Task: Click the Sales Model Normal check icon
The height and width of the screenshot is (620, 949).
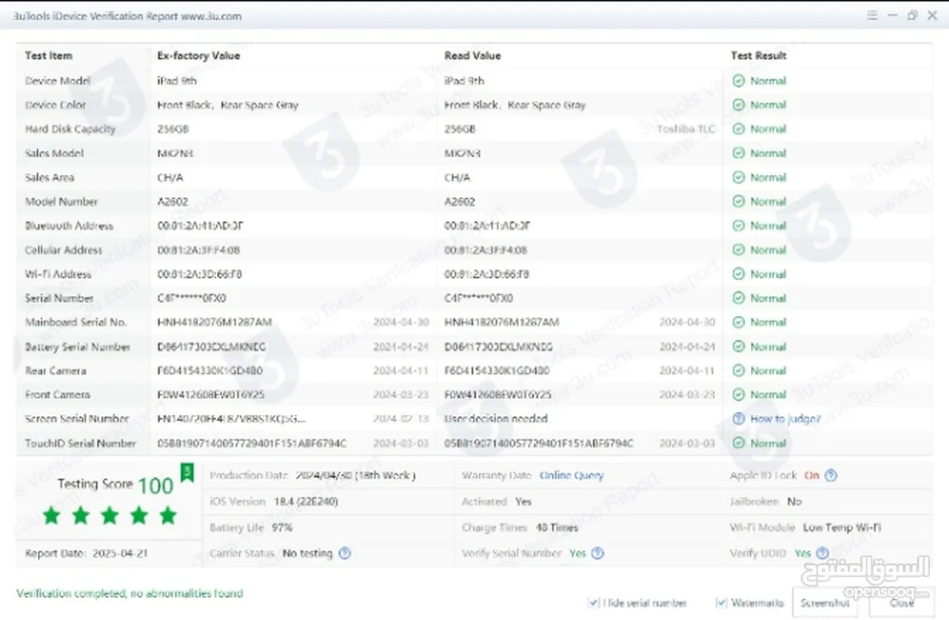Action: (x=738, y=153)
